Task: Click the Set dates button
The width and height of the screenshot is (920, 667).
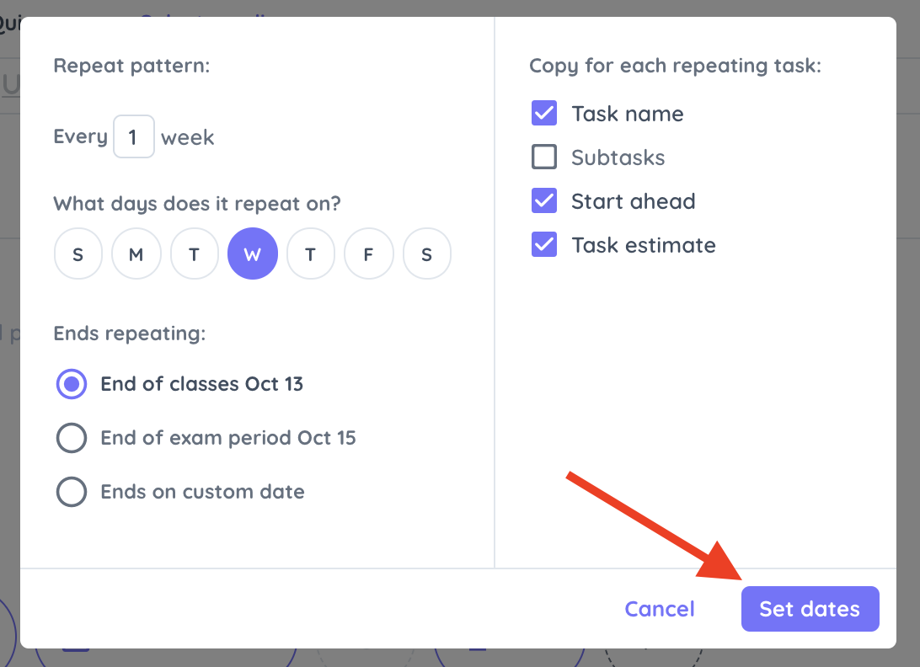Action: [810, 609]
